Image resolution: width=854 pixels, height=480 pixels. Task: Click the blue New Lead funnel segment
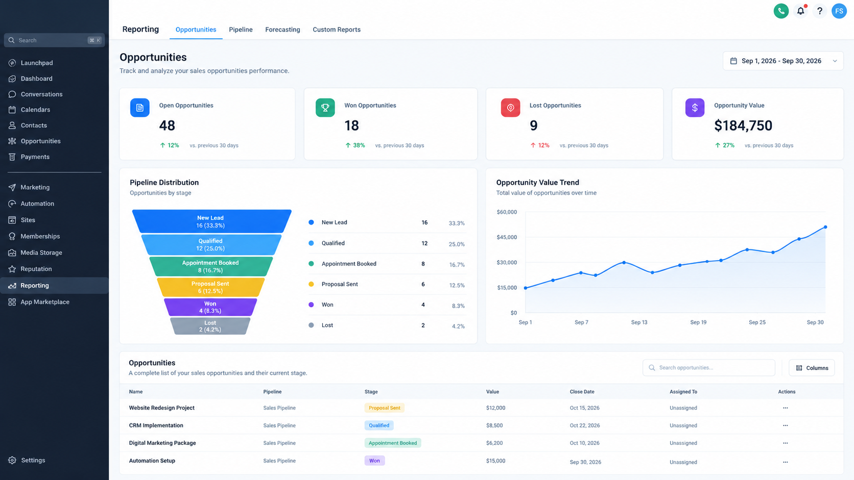211,221
